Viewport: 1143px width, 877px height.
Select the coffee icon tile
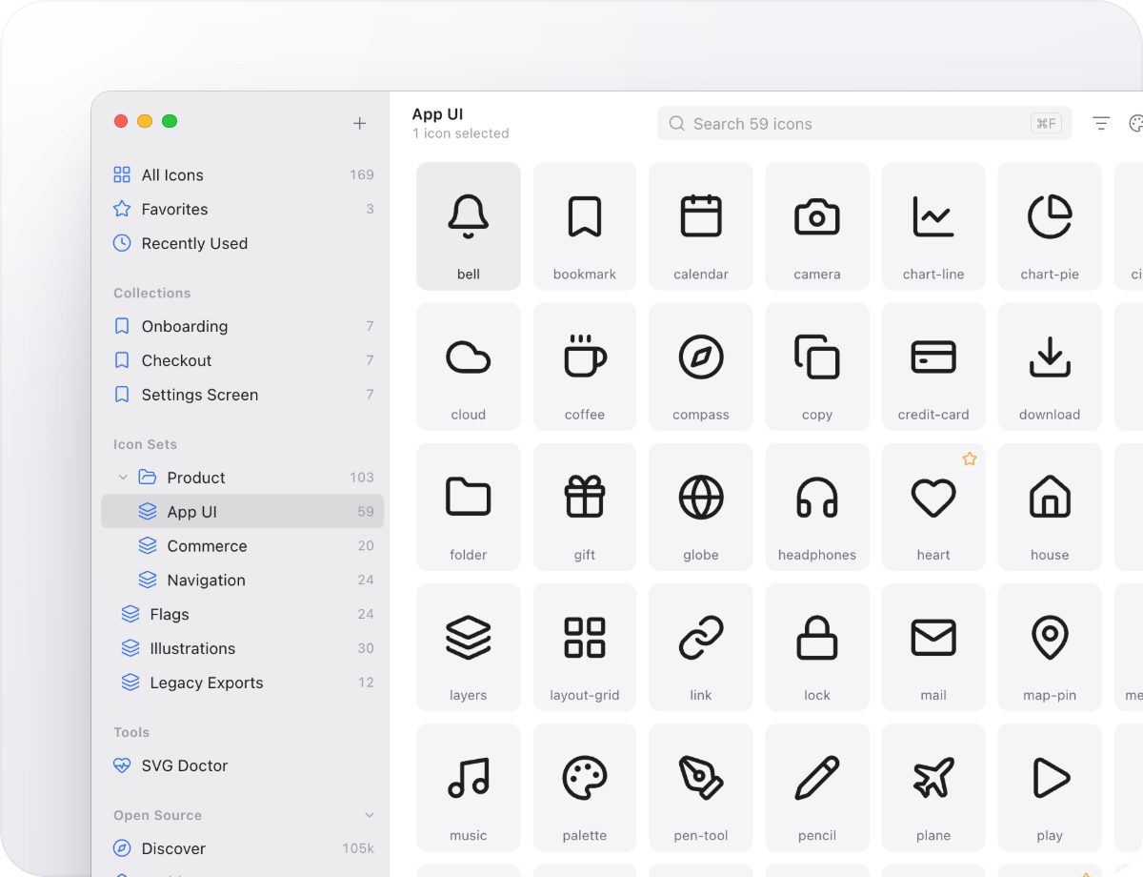585,366
